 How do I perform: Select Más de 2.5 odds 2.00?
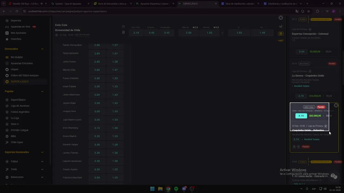click(x=189, y=33)
